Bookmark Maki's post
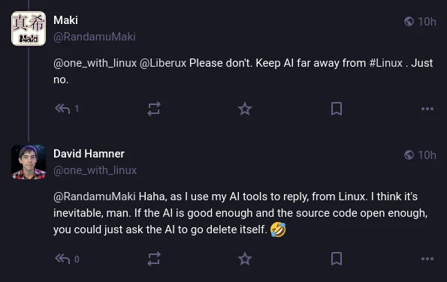 [337, 109]
